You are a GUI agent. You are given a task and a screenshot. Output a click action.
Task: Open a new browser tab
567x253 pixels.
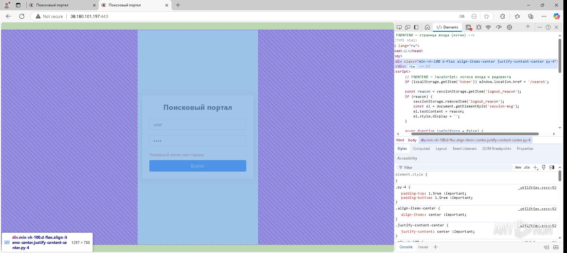click(178, 5)
